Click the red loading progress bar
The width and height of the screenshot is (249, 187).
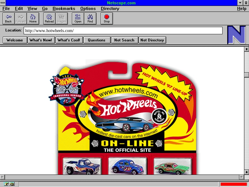233,184
